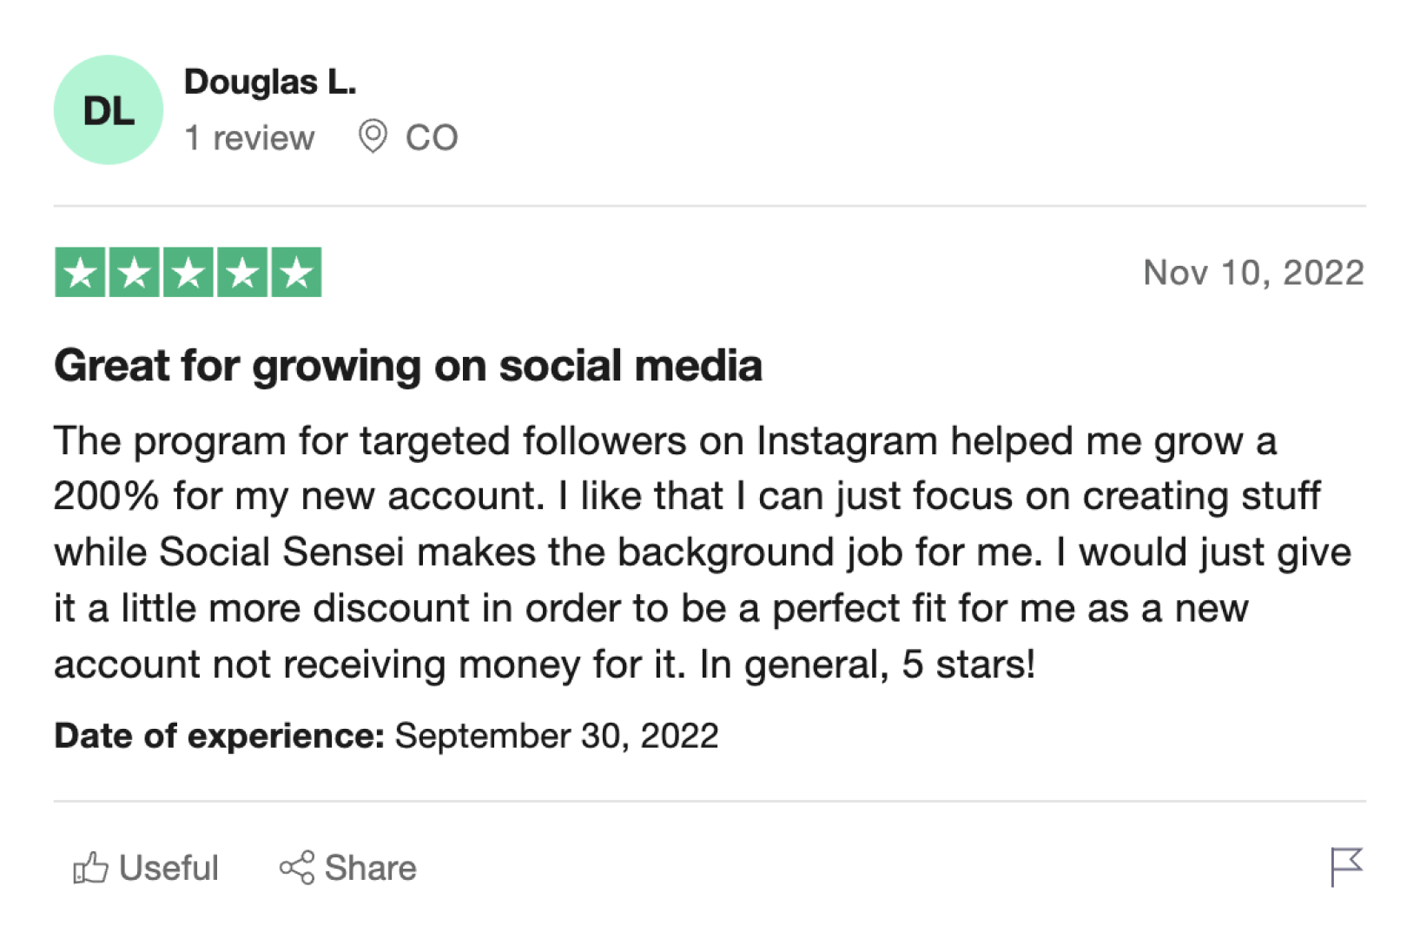
Task: Click the Useful button label
Action: [x=168, y=868]
